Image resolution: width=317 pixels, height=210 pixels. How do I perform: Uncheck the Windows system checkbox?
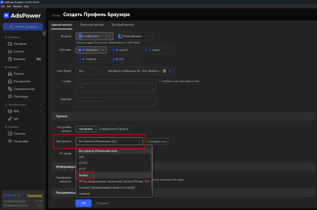80,50
